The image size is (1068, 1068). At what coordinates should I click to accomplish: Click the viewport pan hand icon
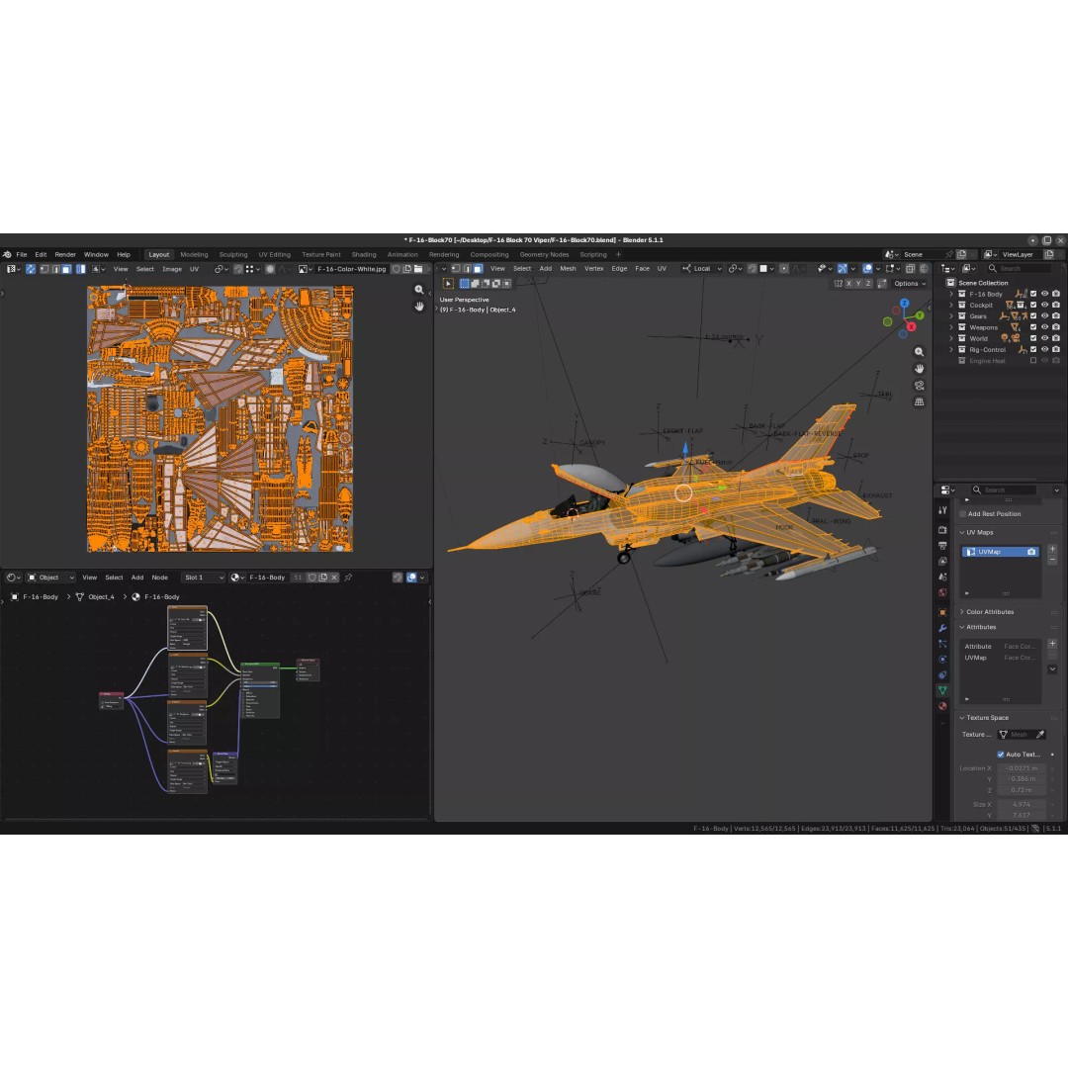919,369
